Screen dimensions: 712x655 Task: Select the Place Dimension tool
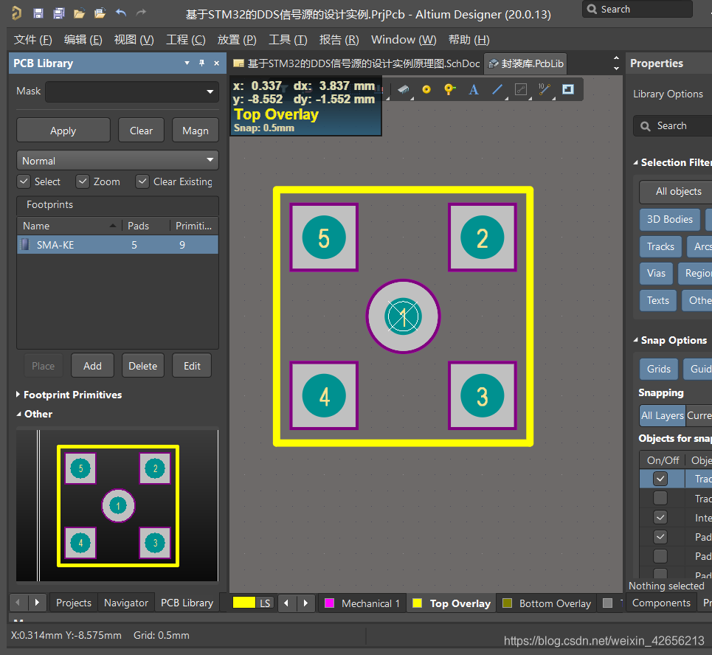544,89
